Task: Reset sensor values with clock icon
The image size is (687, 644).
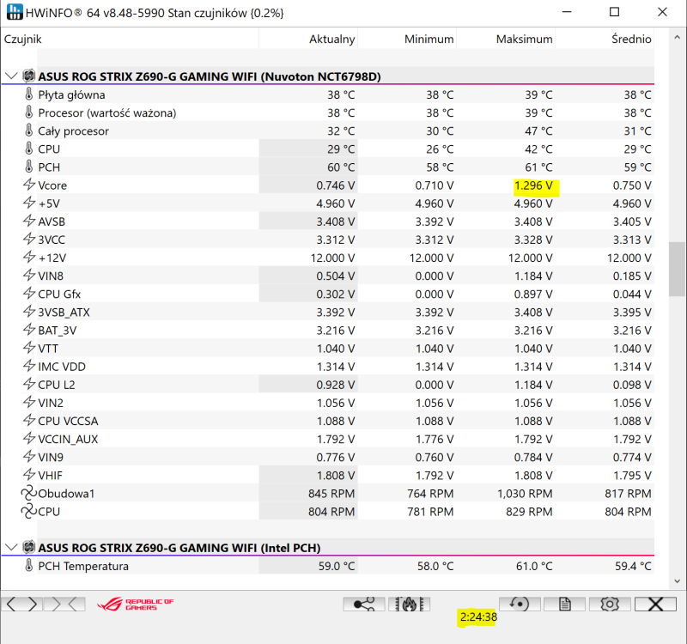Action: coord(520,605)
